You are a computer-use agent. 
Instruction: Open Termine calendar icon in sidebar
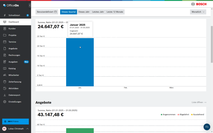pos(5,42)
